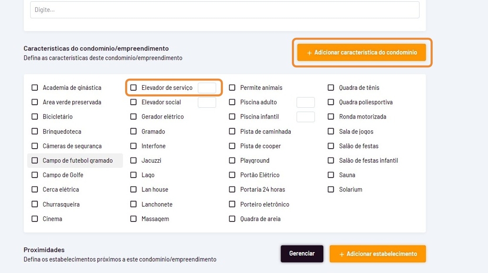The height and width of the screenshot is (273, 488).
Task: Enable the Piscina adulto checkbox
Action: 232,102
